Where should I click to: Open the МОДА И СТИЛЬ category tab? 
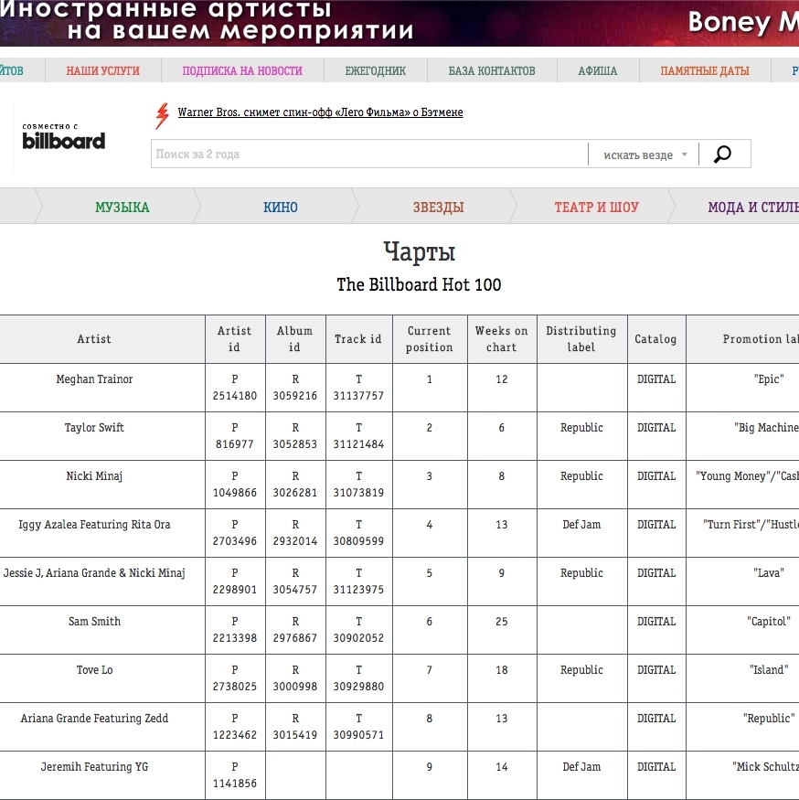tap(753, 207)
